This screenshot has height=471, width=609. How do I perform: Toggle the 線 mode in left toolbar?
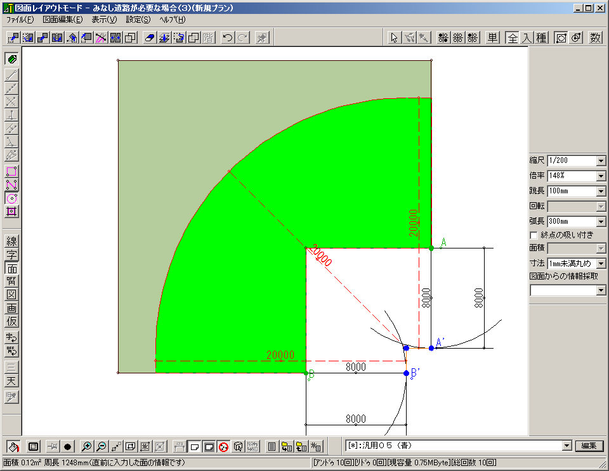click(x=11, y=242)
